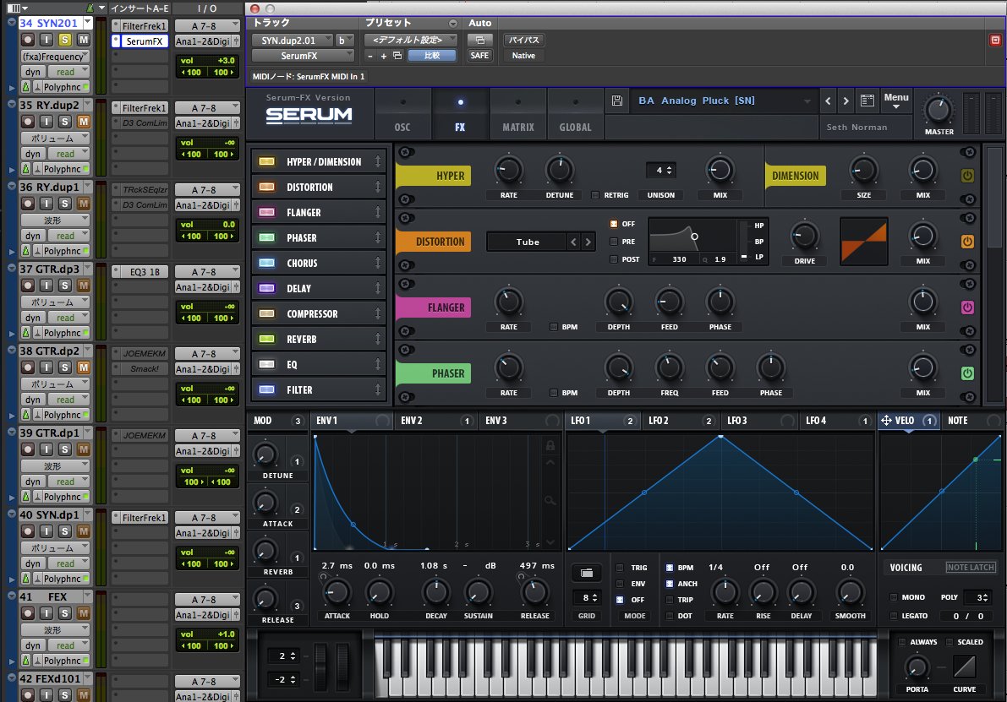Toggle LFO TRIG mode checkbox
1007x702 pixels.
pos(620,568)
